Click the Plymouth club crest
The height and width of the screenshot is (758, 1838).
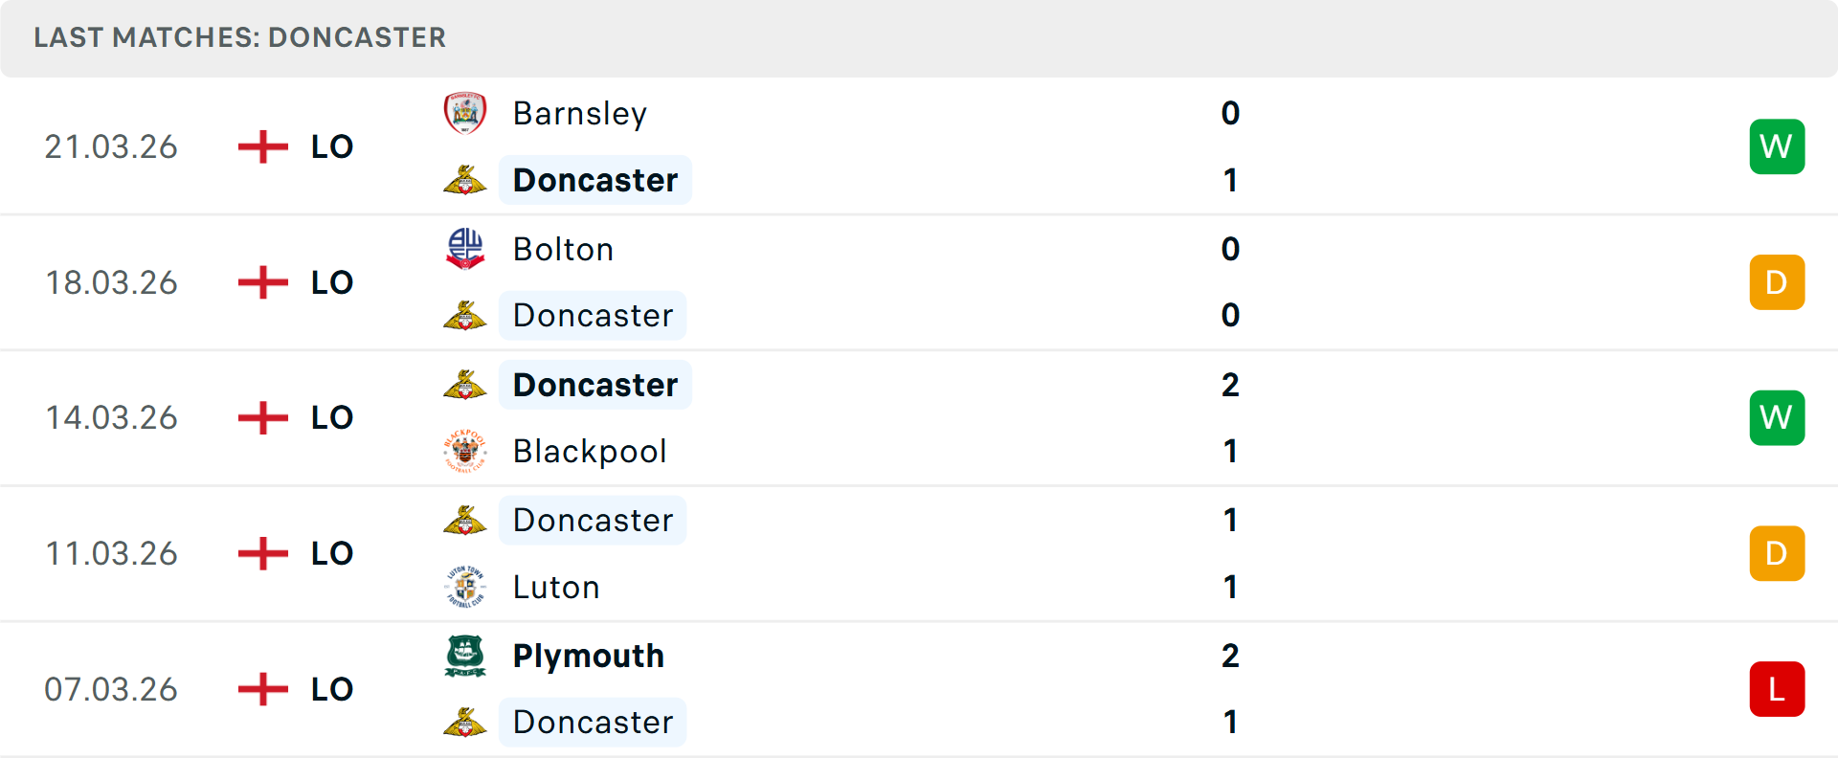(x=465, y=656)
